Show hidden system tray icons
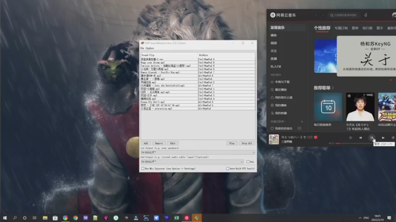Image resolution: width=396 pixels, height=222 pixels. tap(360, 218)
